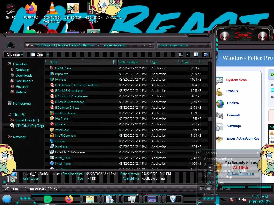Select Local Disk (C:) in navigation pane
Screen dimensions: 274x205
point(27,120)
